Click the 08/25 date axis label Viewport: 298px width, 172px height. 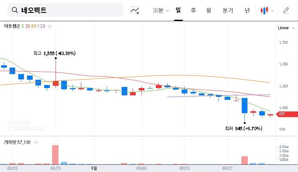pyautogui.click(x=55, y=168)
